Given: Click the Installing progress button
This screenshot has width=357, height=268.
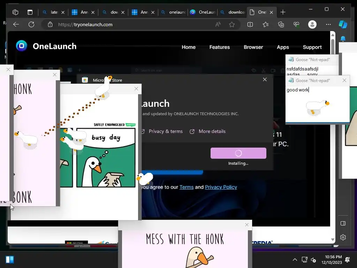Looking at the screenshot, I should pos(238,153).
